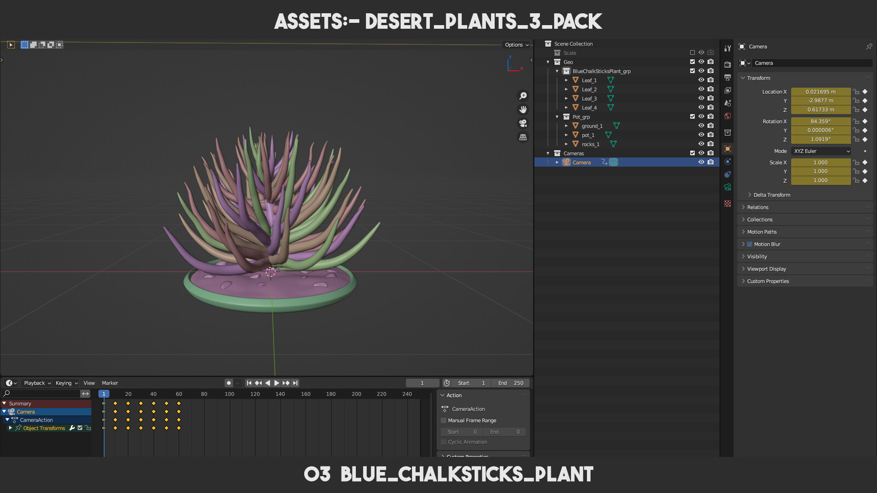Open the Collection properties tab
This screenshot has width=877, height=493.
(727, 133)
